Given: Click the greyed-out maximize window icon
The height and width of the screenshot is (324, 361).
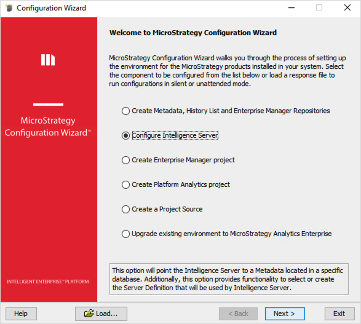Looking at the screenshot, I should [x=319, y=8].
